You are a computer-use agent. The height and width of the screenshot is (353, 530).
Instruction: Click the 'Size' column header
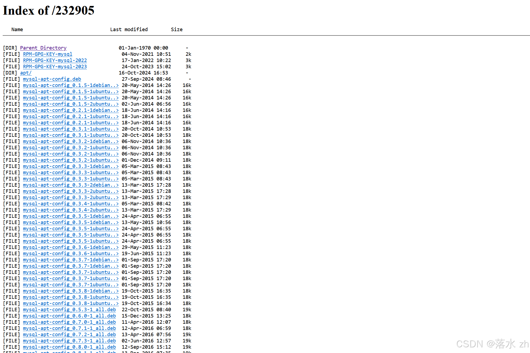pos(177,30)
